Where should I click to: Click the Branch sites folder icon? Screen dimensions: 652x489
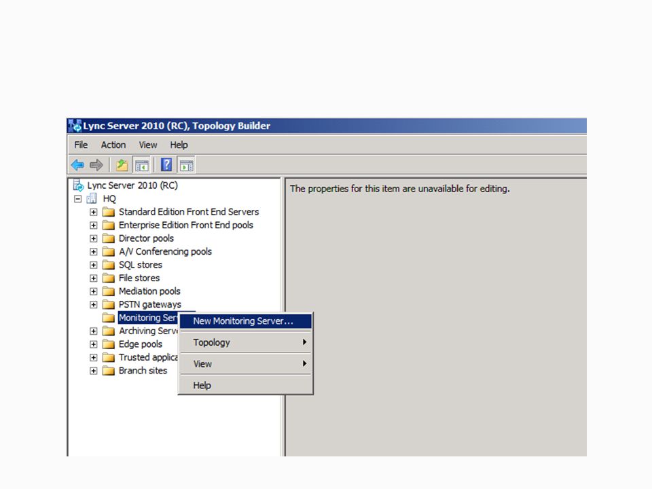pyautogui.click(x=109, y=371)
